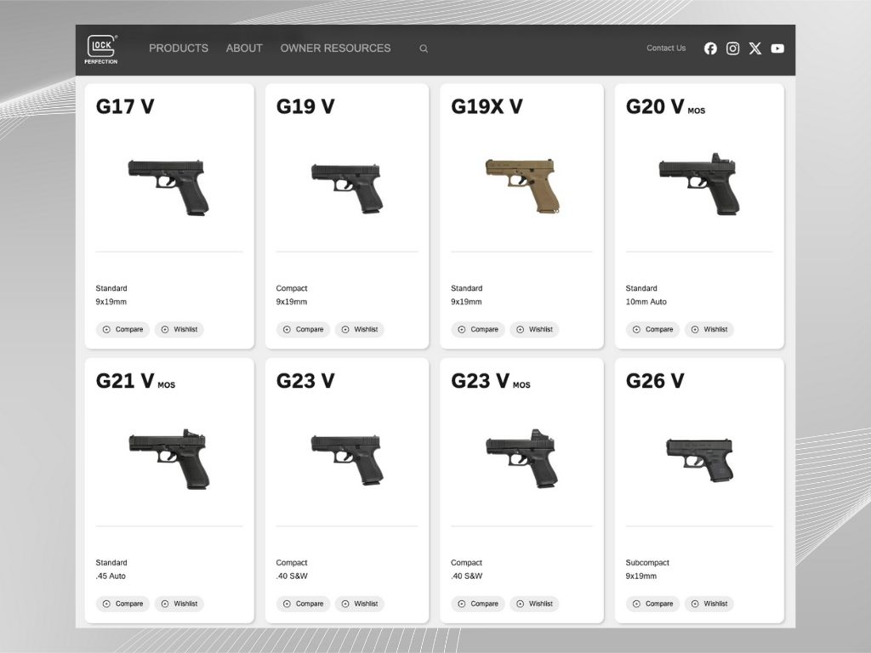
Task: Toggle Compare for G19X V
Action: click(x=478, y=329)
